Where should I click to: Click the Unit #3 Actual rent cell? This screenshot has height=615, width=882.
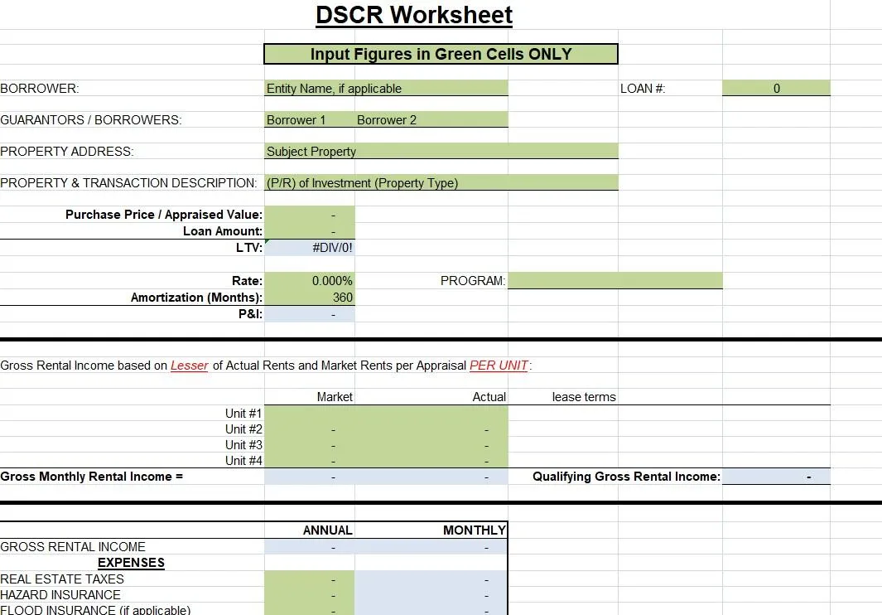pos(431,445)
